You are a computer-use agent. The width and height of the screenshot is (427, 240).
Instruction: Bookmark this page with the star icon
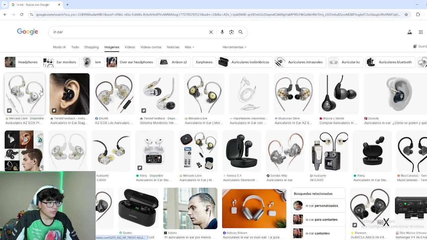point(406,14)
